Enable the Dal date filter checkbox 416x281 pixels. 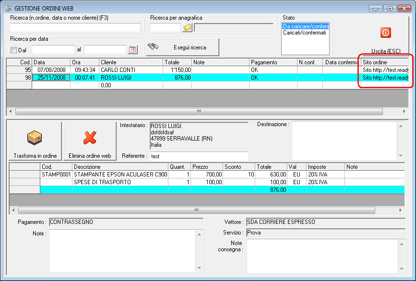click(x=13, y=50)
